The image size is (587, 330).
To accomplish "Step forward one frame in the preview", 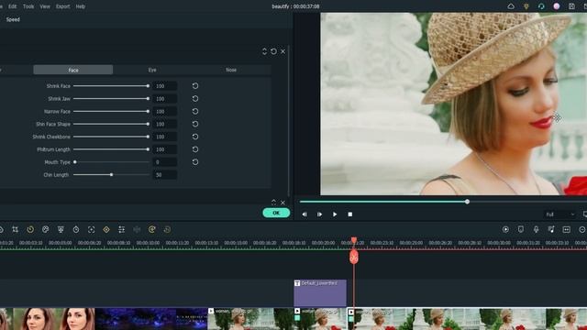I will 319,214.
